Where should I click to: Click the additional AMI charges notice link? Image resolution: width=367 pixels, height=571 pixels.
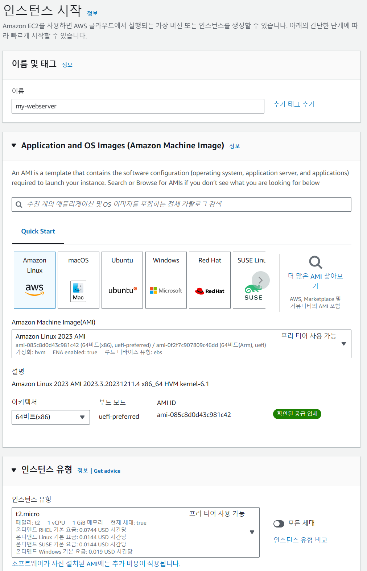[96, 564]
